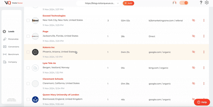The image size is (213, 107).
Task: Click Lyse Tele As placeholder logo
Action: pos(35,68)
